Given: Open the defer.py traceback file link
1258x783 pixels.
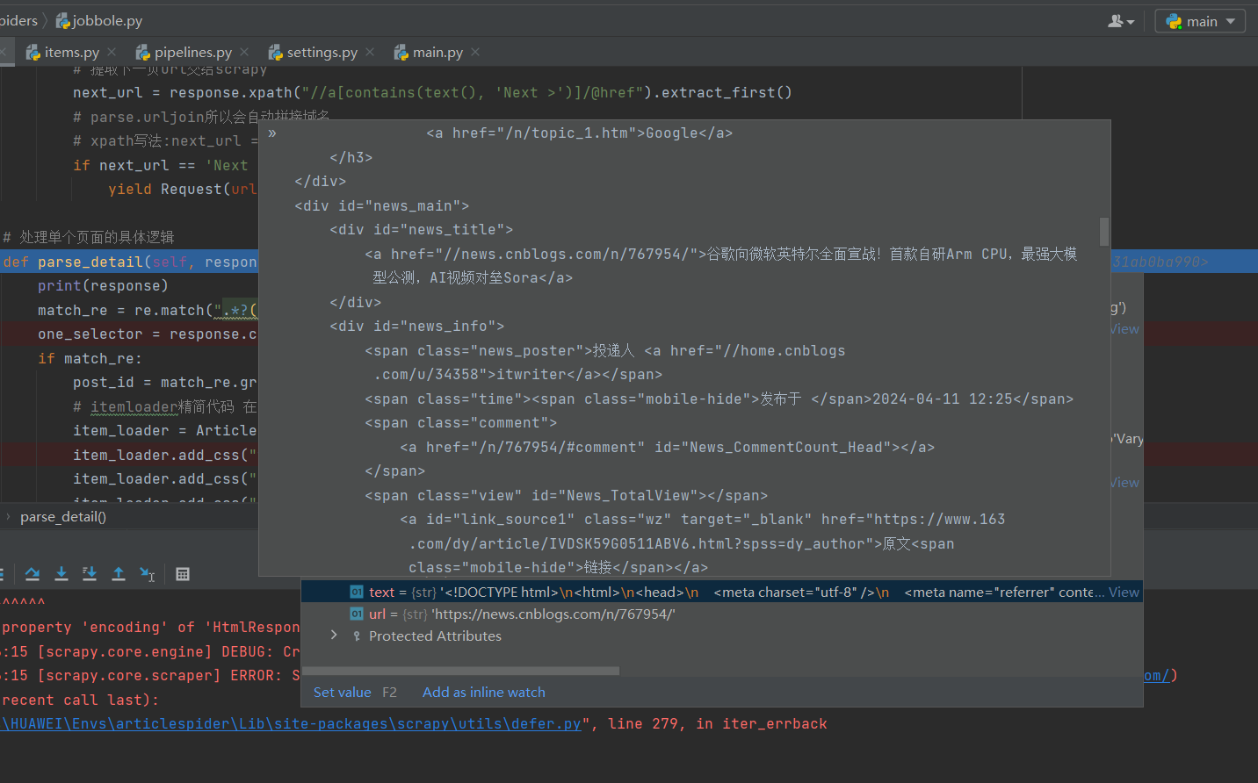Looking at the screenshot, I should click(x=291, y=724).
